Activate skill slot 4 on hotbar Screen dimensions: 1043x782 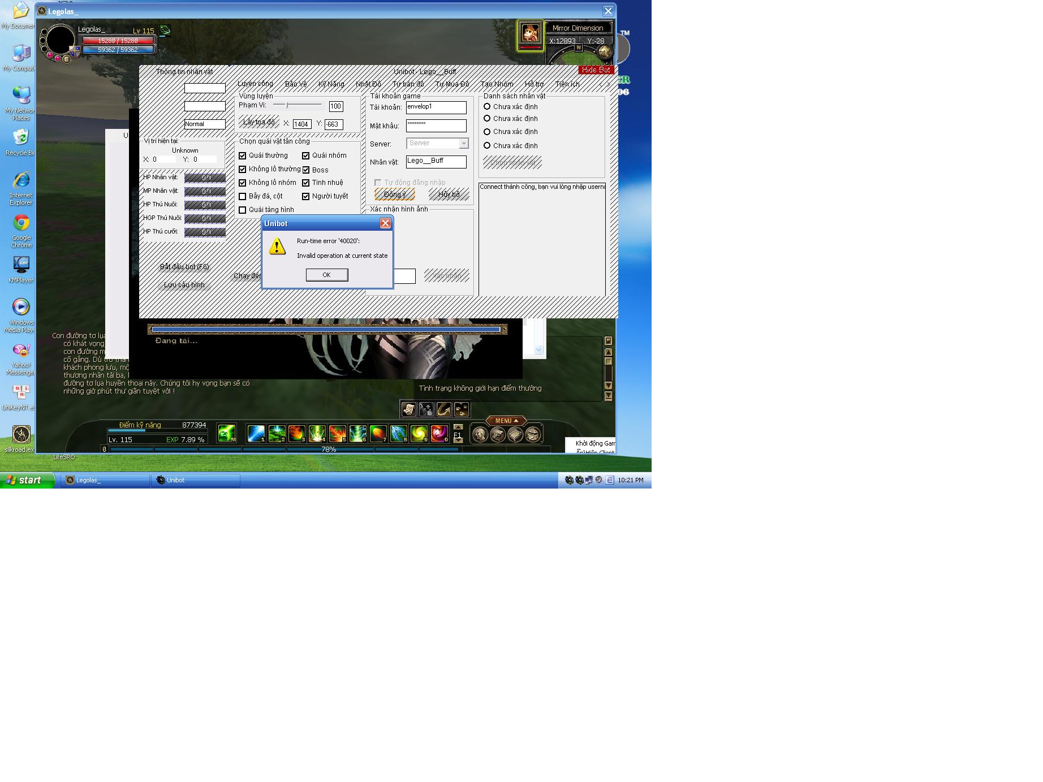(x=317, y=434)
